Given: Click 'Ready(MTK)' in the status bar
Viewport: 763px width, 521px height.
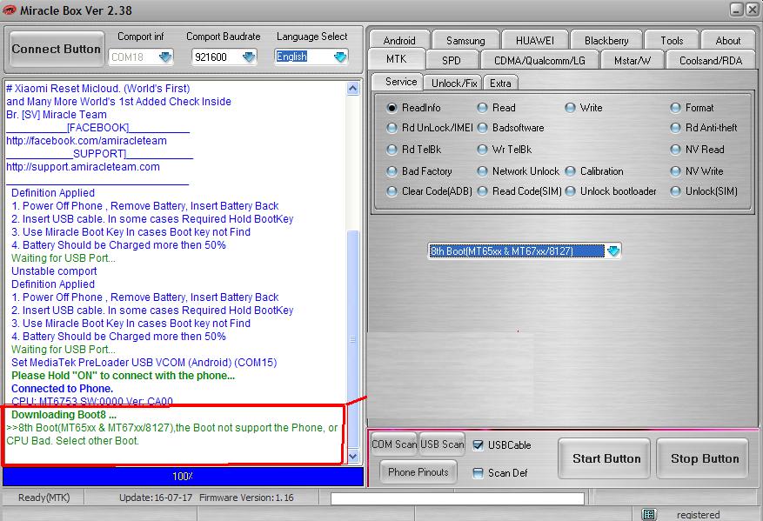Looking at the screenshot, I should tap(44, 498).
